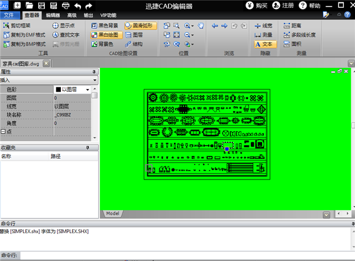Screen dimensions: 355x261
Task: Toggle 黑白绘图 mode
Action: (x=106, y=35)
